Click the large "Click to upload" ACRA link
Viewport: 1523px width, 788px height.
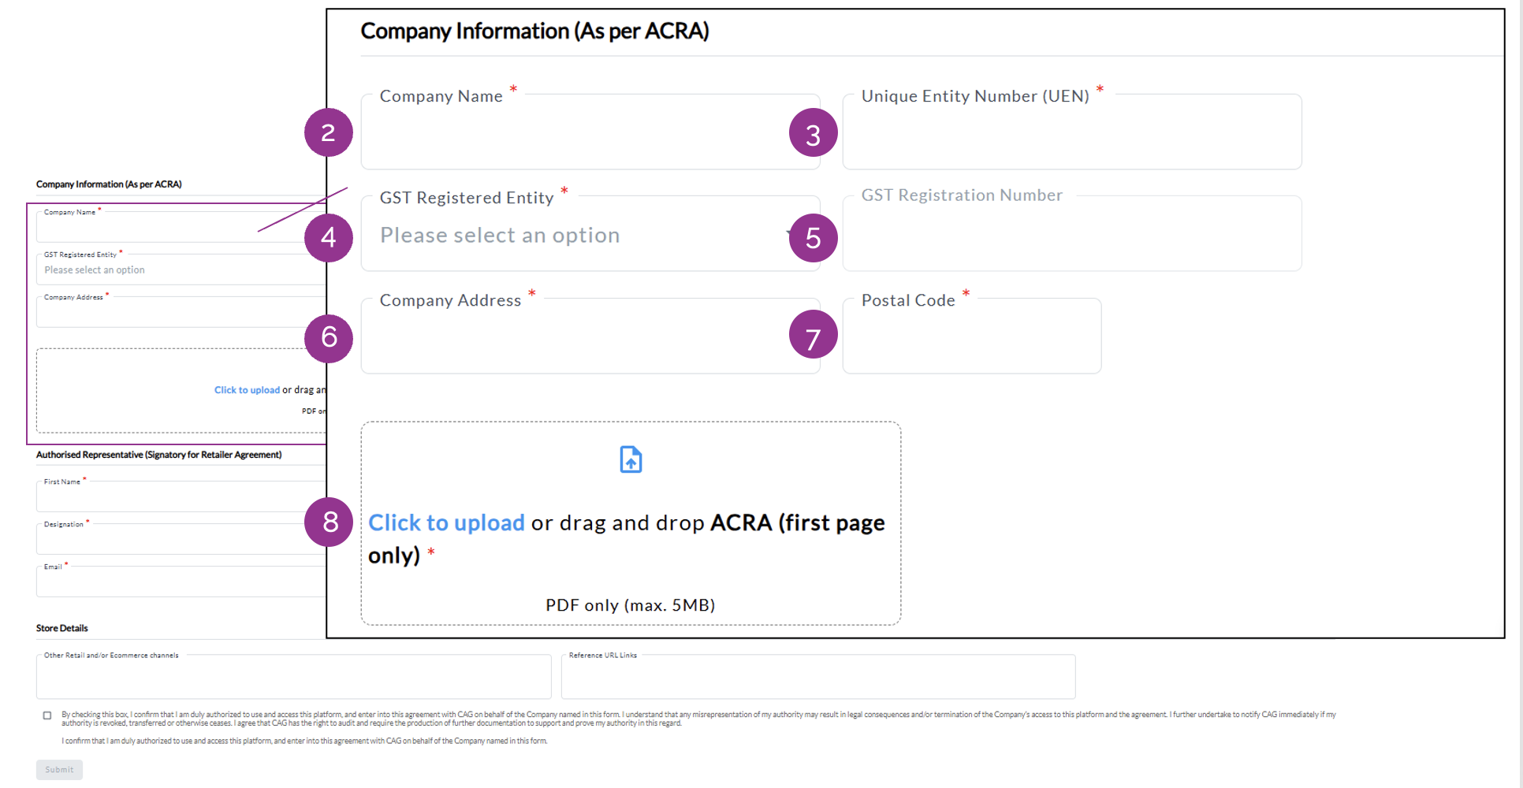pyautogui.click(x=446, y=522)
